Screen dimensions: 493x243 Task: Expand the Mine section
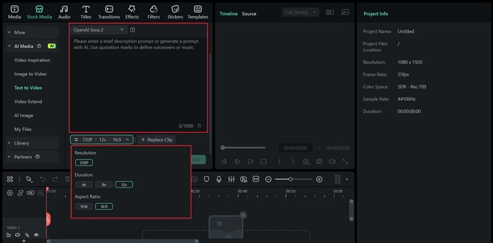click(x=32, y=33)
